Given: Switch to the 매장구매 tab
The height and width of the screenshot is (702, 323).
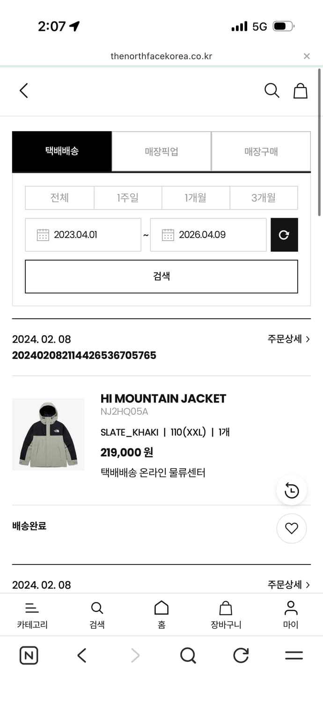Looking at the screenshot, I should pyautogui.click(x=261, y=151).
